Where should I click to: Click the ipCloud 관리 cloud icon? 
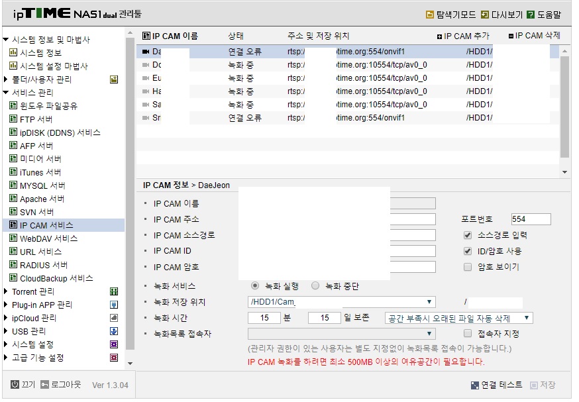tap(114, 318)
